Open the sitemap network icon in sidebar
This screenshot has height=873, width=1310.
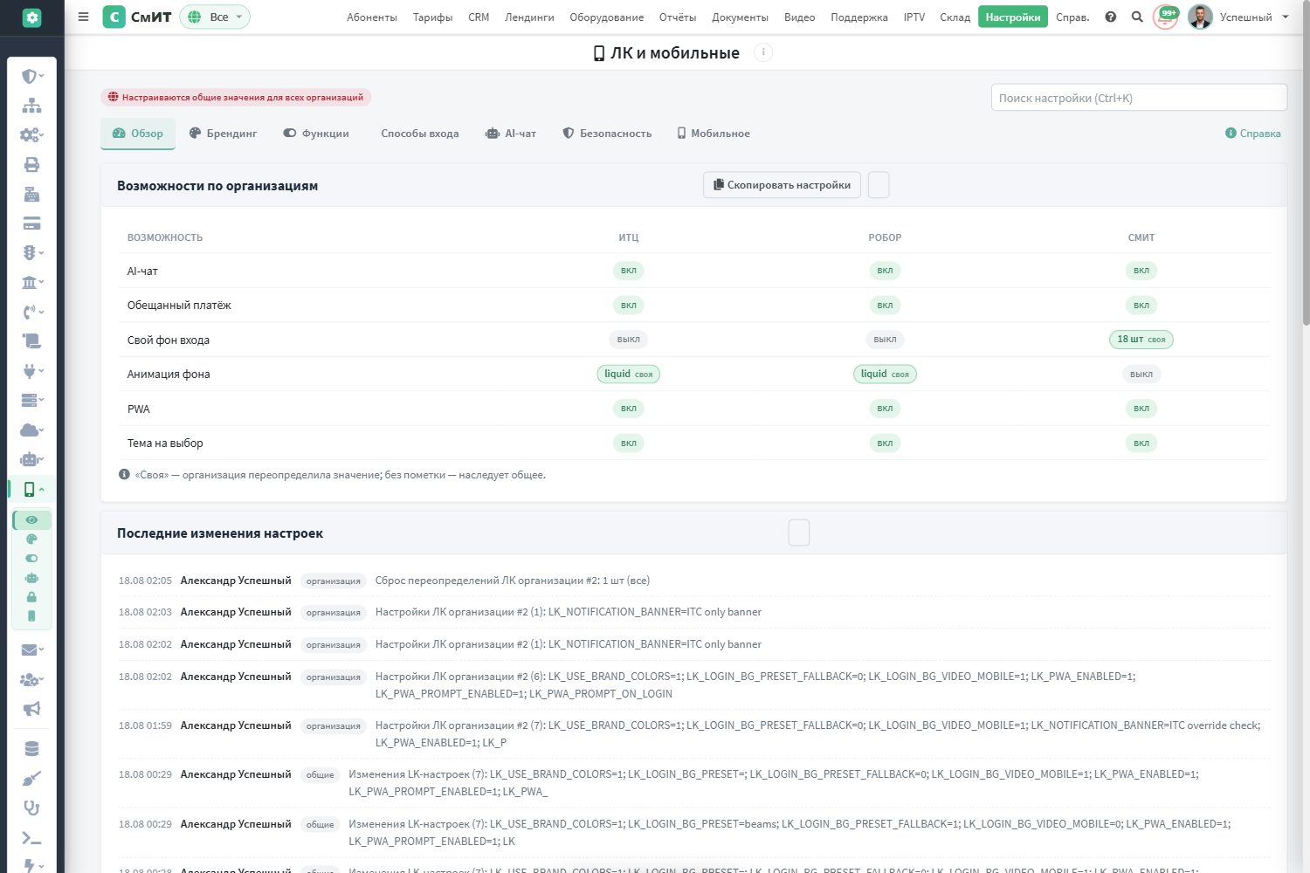coord(31,106)
